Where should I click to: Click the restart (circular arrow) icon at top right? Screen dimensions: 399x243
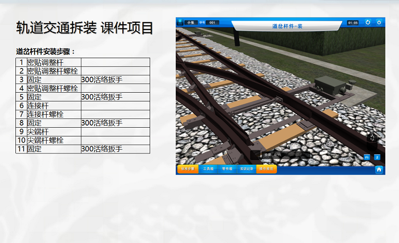point(368,23)
